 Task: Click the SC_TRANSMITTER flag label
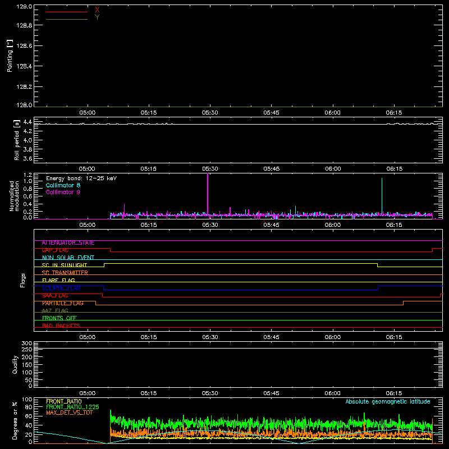click(65, 273)
